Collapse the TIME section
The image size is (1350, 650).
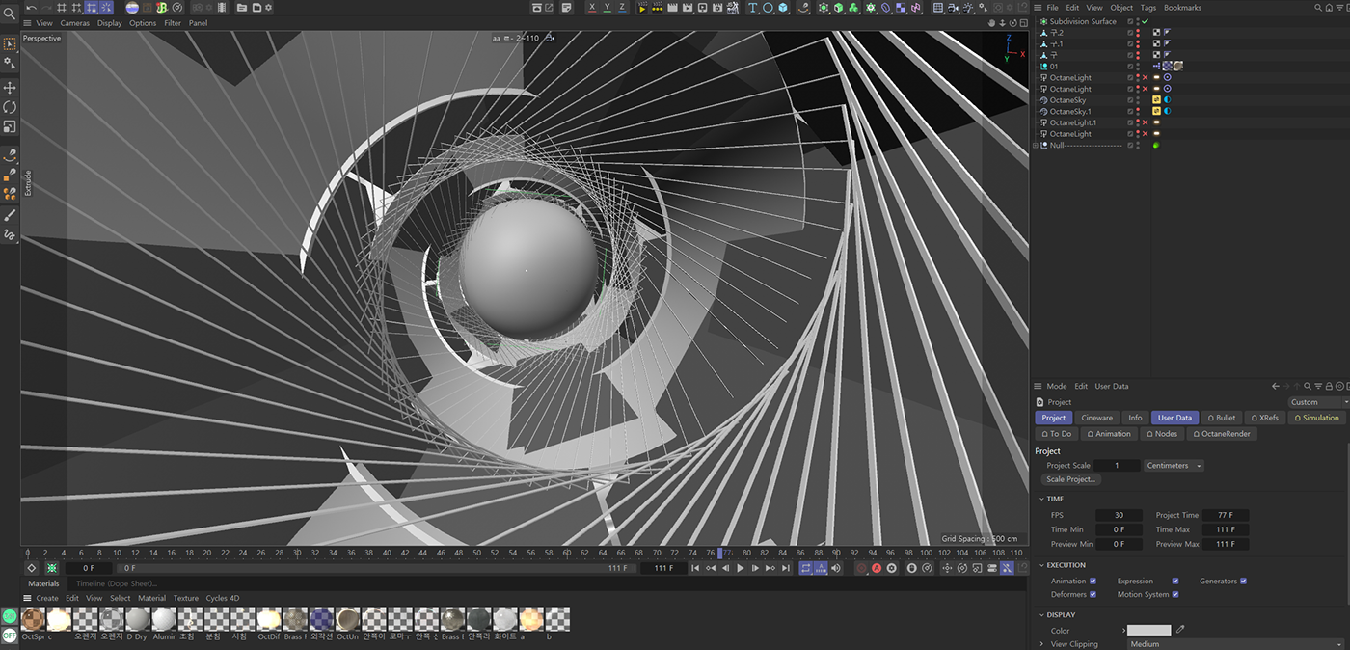click(x=1041, y=499)
